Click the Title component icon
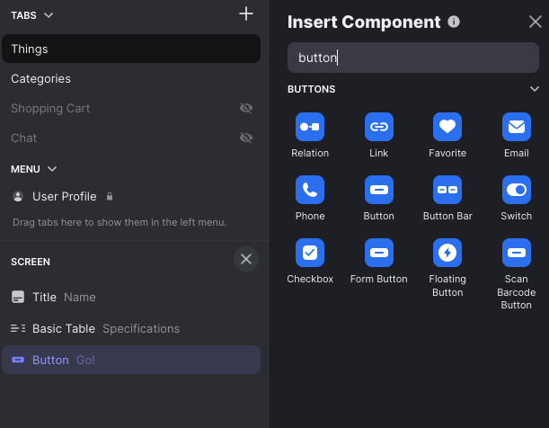 coord(18,297)
